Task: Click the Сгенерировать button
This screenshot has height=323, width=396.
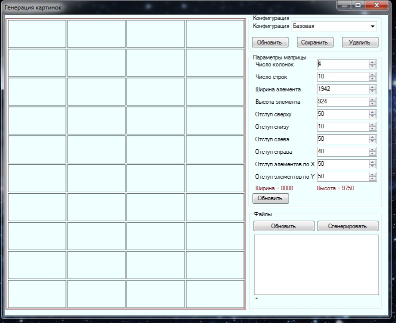Action: click(x=348, y=226)
